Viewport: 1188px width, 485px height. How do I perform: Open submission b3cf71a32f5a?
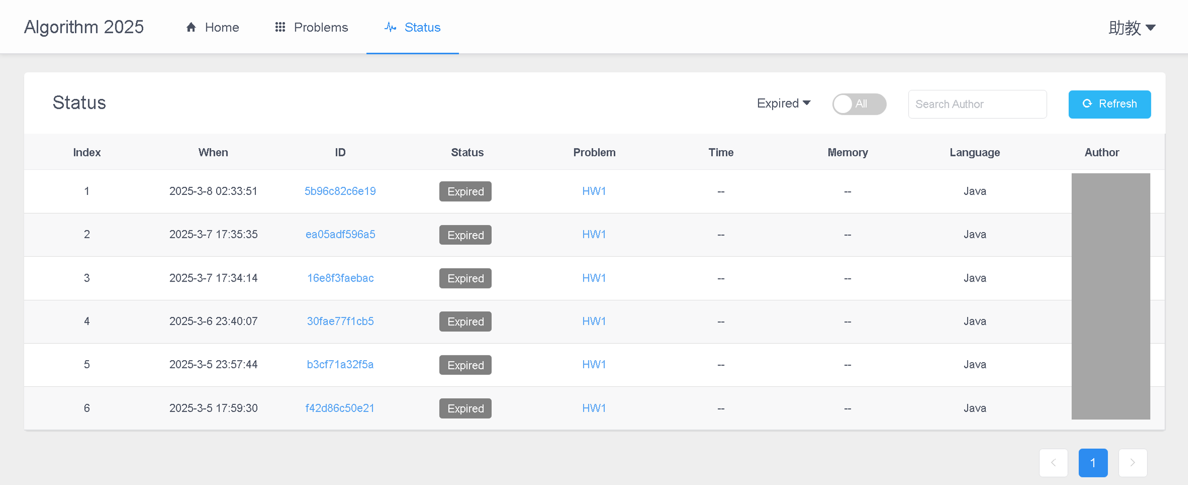tap(340, 364)
